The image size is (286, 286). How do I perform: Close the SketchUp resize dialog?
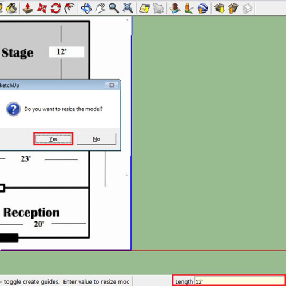[112, 85]
